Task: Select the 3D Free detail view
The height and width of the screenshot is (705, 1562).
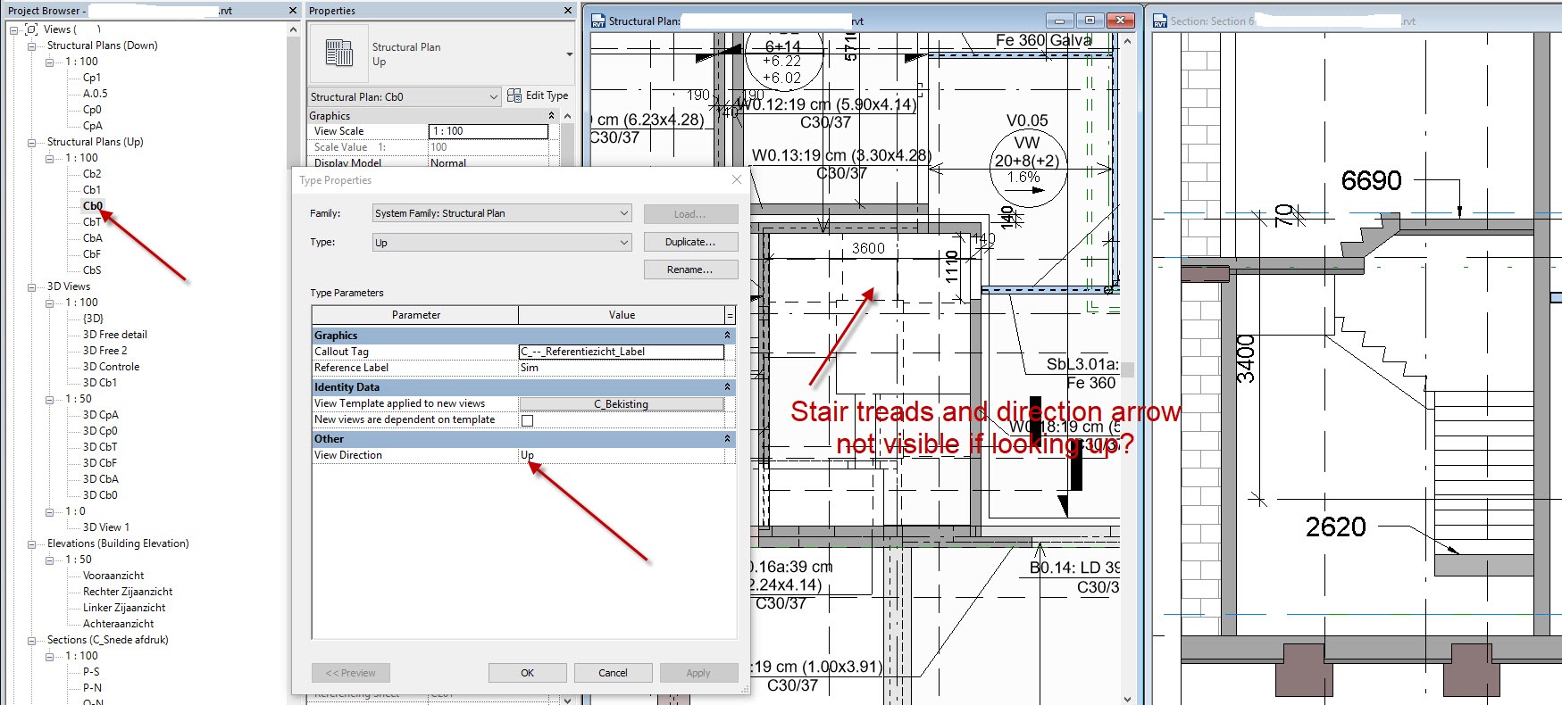Action: tap(115, 335)
